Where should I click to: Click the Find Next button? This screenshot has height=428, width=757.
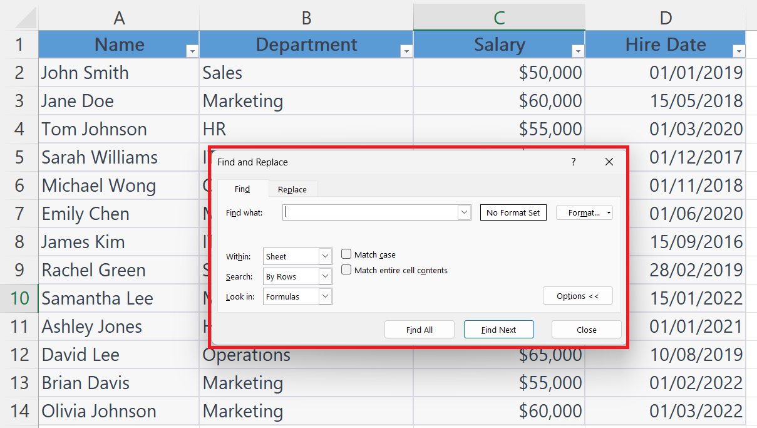click(498, 330)
